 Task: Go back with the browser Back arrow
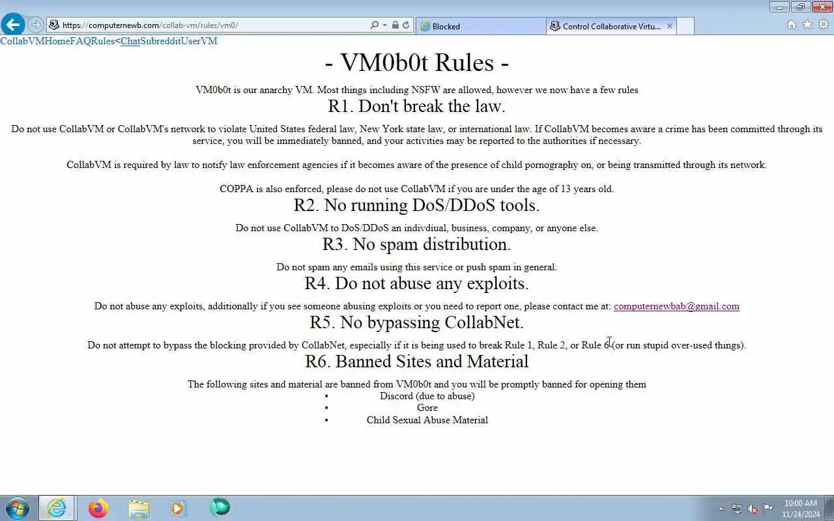pos(13,25)
